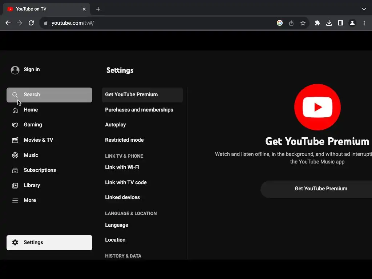Image resolution: width=372 pixels, height=279 pixels.
Task: Click the More hamburger icon
Action: [15, 201]
